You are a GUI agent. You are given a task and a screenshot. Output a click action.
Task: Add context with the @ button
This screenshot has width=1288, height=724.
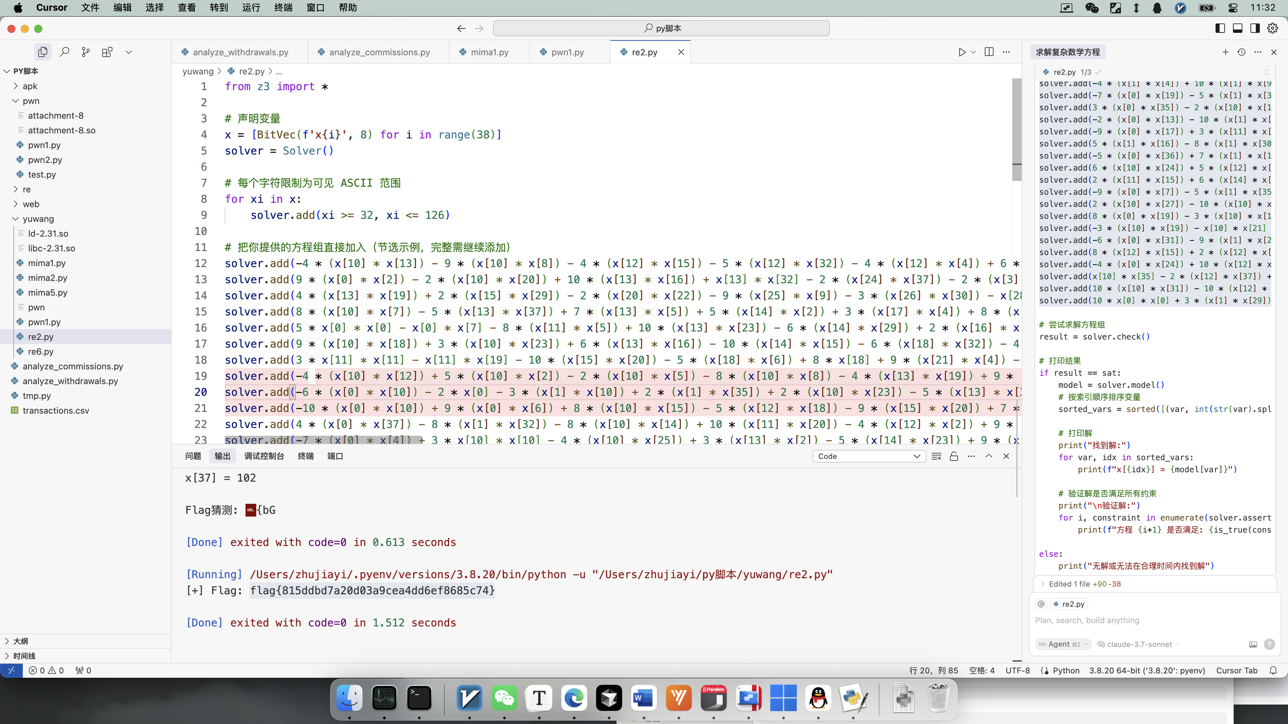click(x=1041, y=604)
